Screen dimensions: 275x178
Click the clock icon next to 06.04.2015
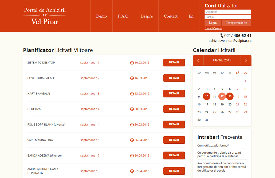pyautogui.click(x=132, y=140)
